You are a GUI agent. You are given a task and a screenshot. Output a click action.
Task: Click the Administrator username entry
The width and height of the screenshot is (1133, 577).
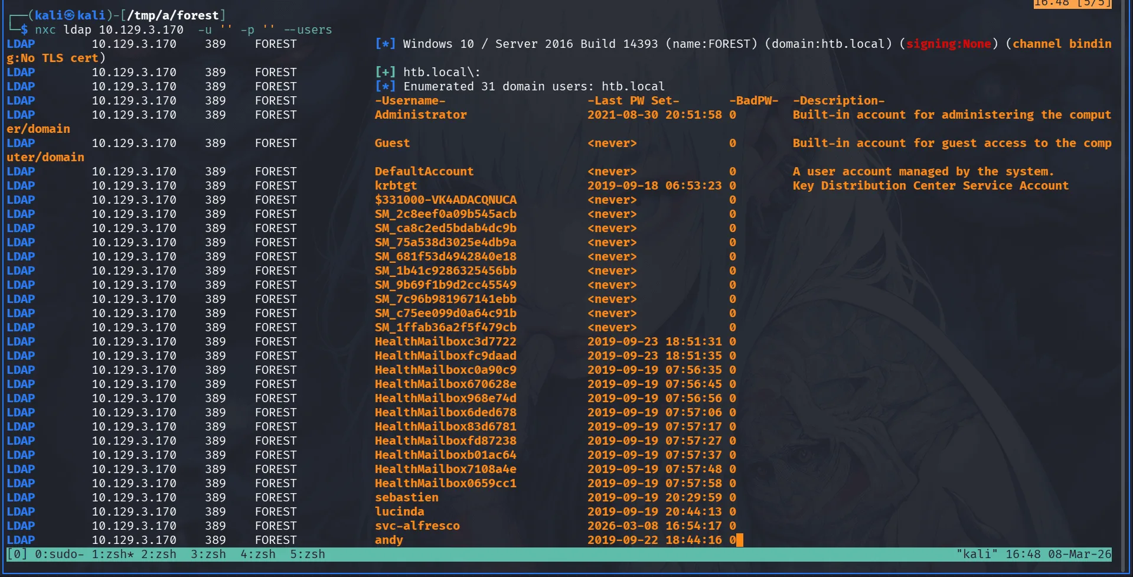pyautogui.click(x=420, y=115)
